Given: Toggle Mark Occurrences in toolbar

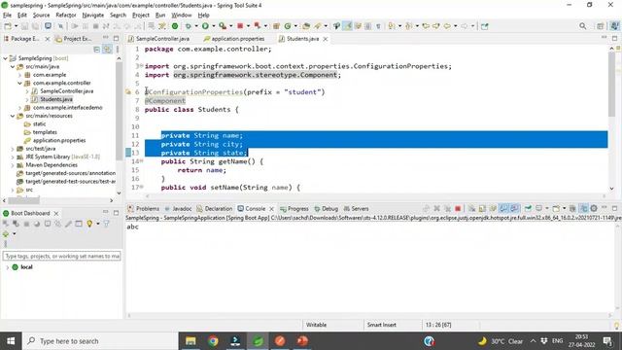Looking at the screenshot, I should click(347, 26).
